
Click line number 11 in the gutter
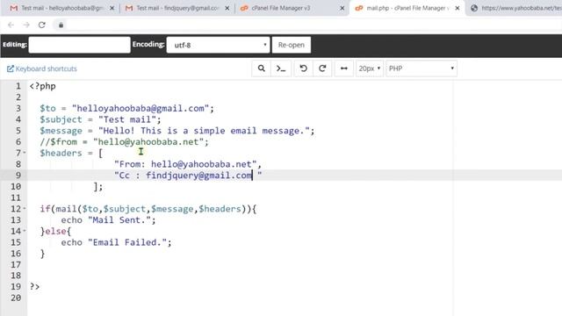click(16, 197)
